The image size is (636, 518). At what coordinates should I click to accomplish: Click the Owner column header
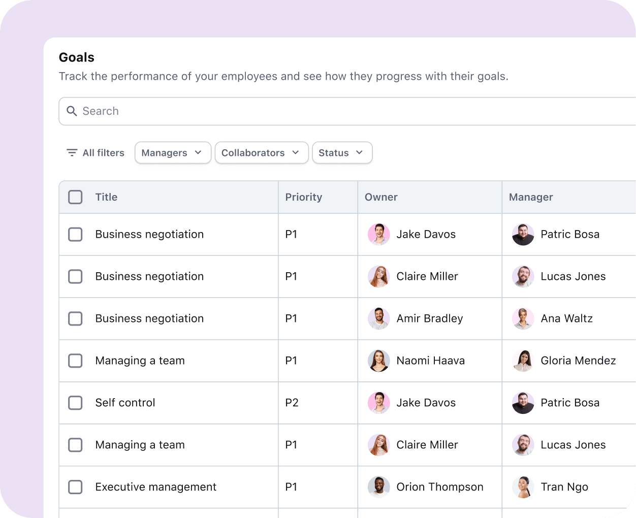pos(381,197)
